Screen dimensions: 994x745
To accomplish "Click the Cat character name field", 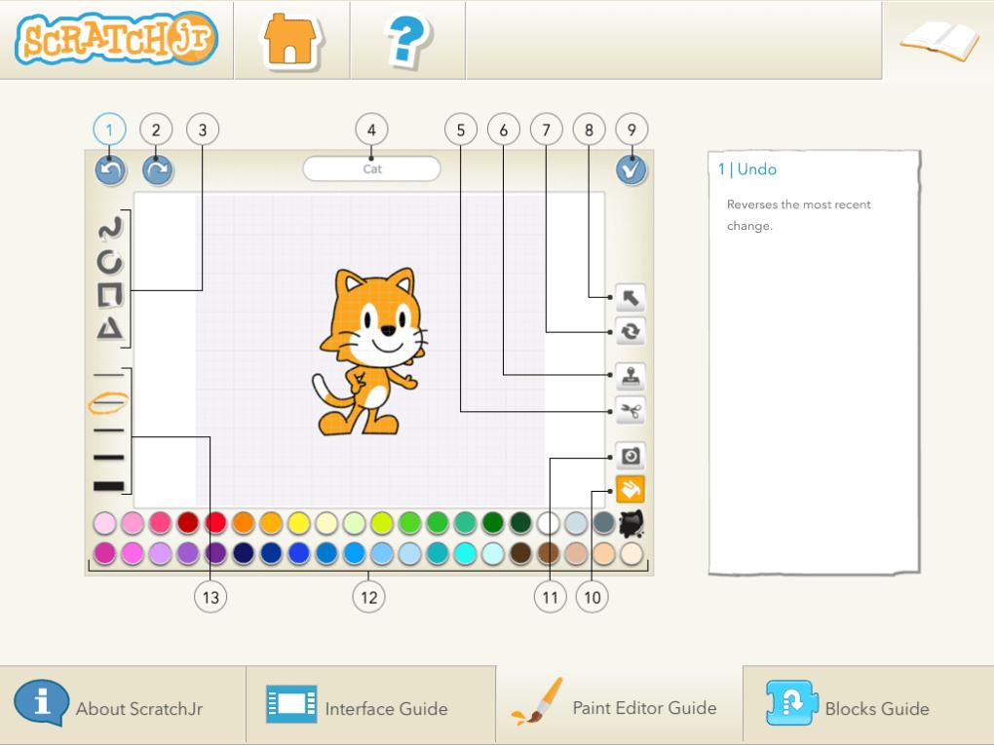I will [x=371, y=169].
